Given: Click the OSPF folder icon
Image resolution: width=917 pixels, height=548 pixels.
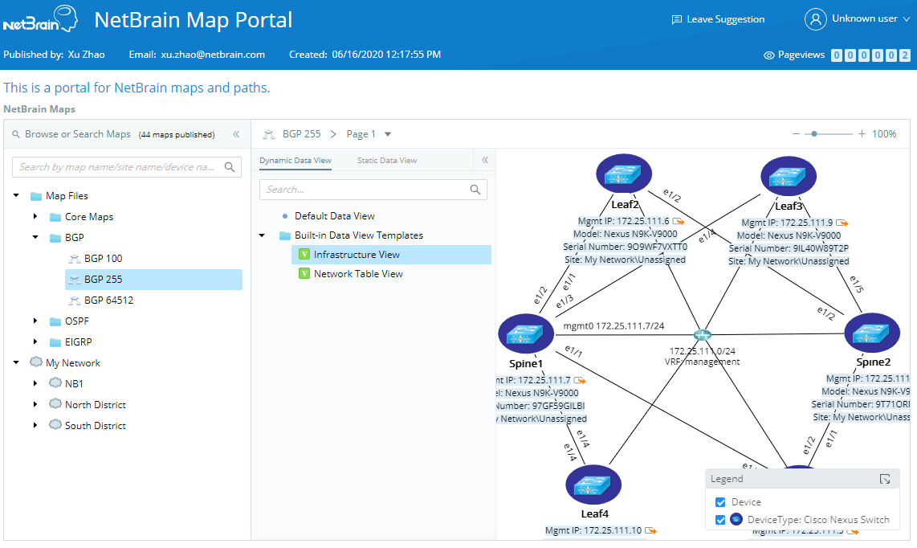Looking at the screenshot, I should coord(55,321).
